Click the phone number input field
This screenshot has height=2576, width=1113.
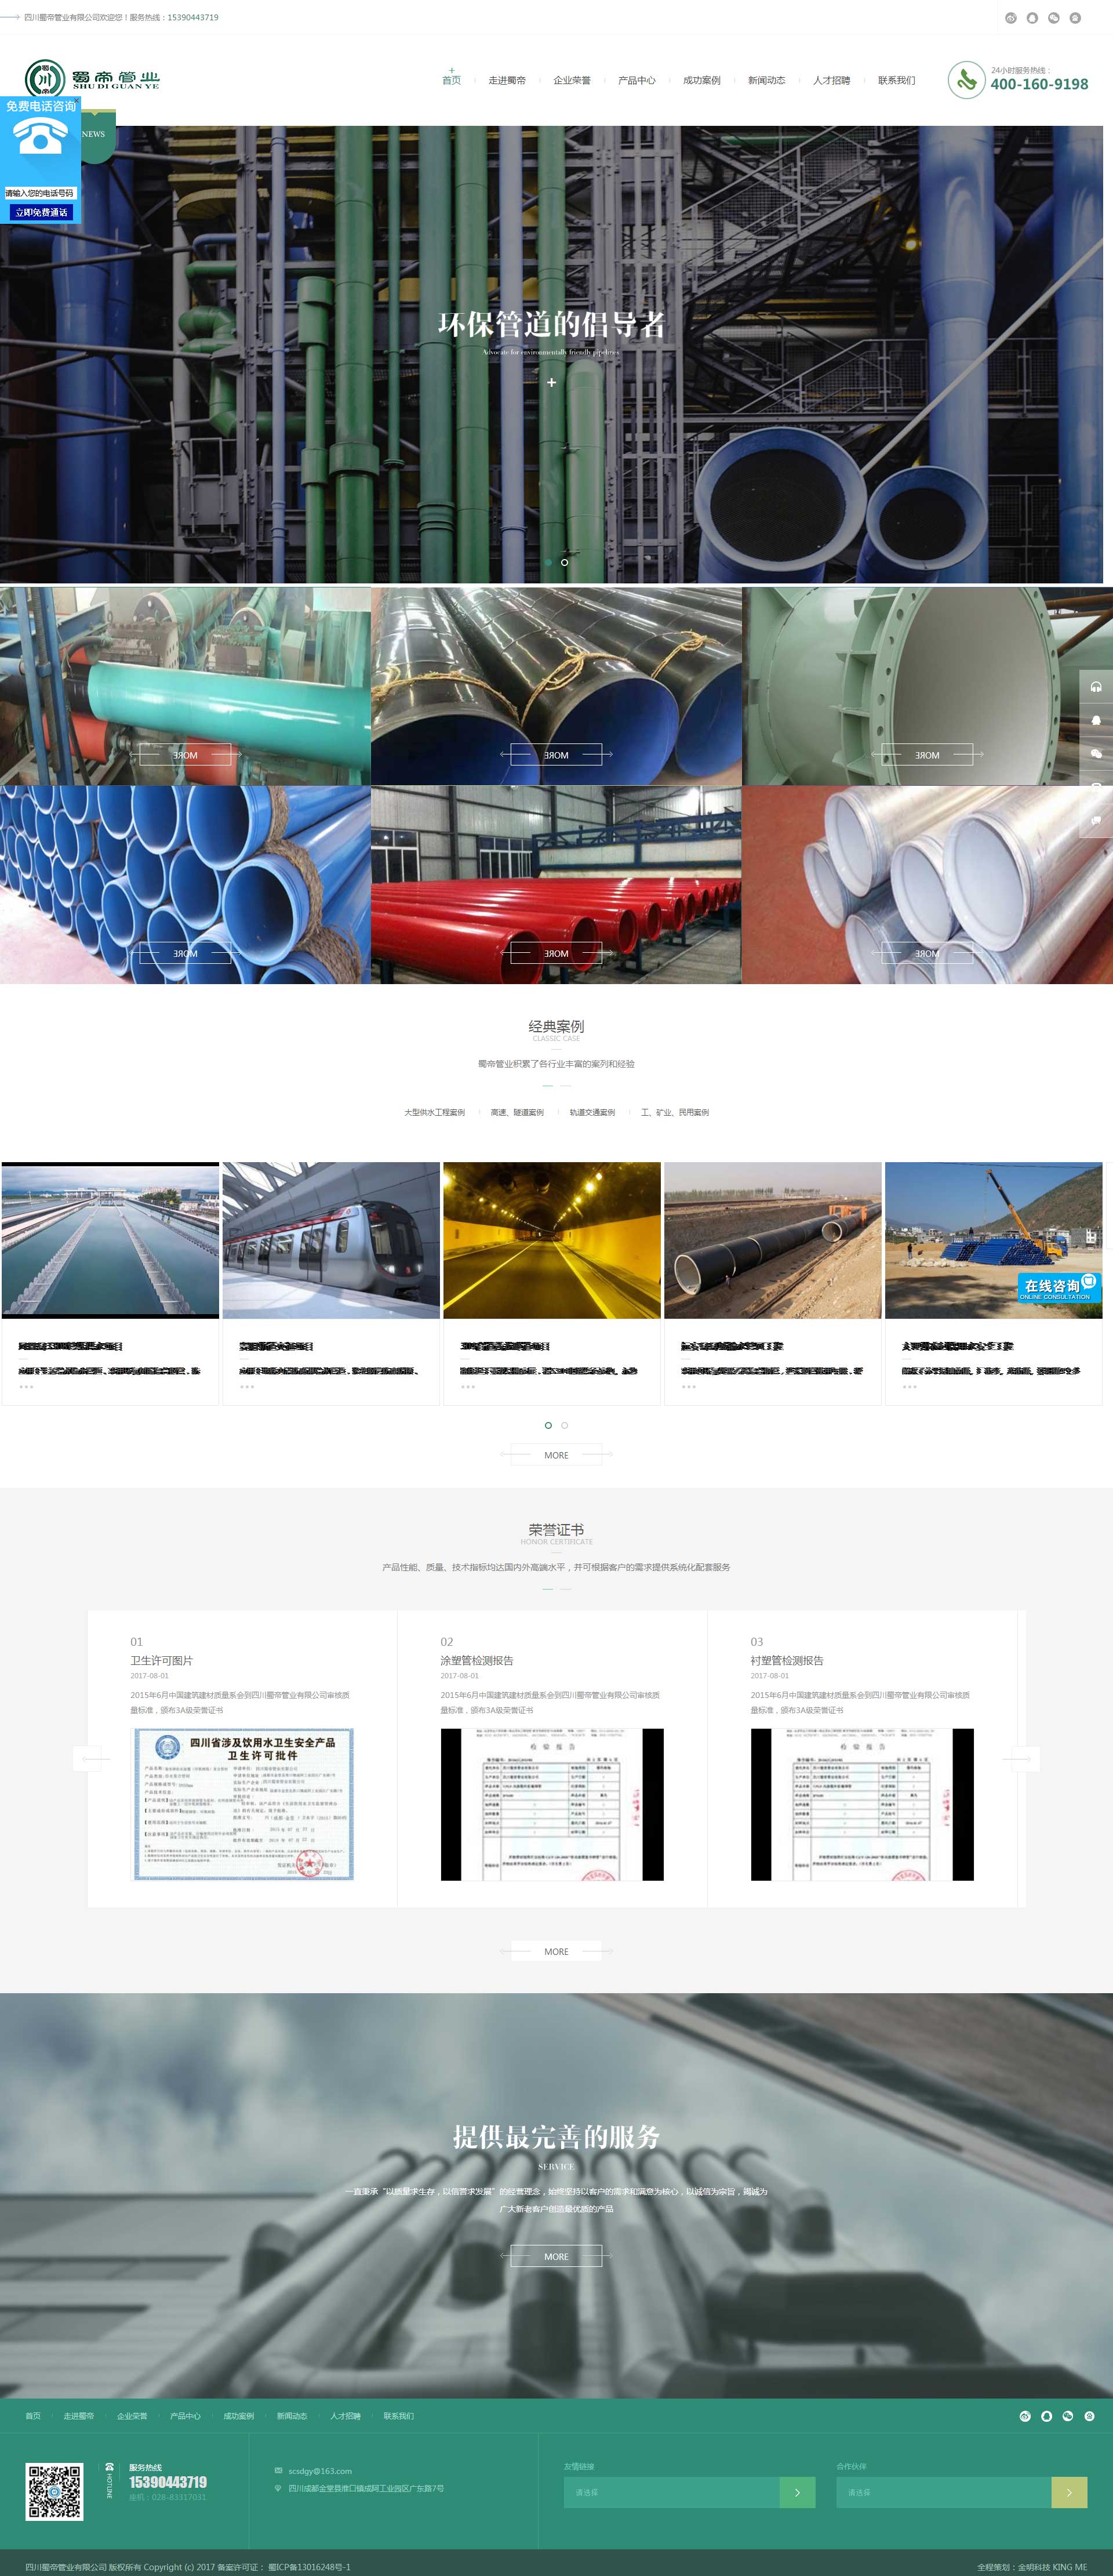pos(40,193)
